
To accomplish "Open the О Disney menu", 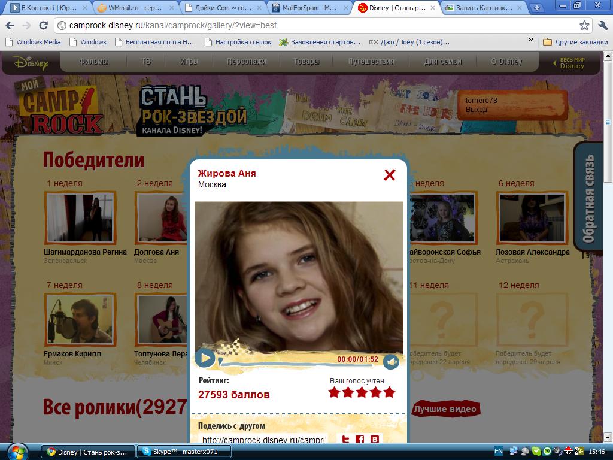I will [506, 62].
